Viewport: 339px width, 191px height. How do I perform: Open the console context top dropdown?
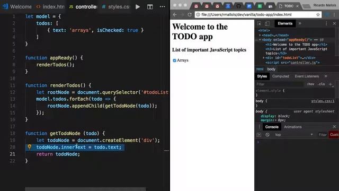pyautogui.click(x=293, y=135)
